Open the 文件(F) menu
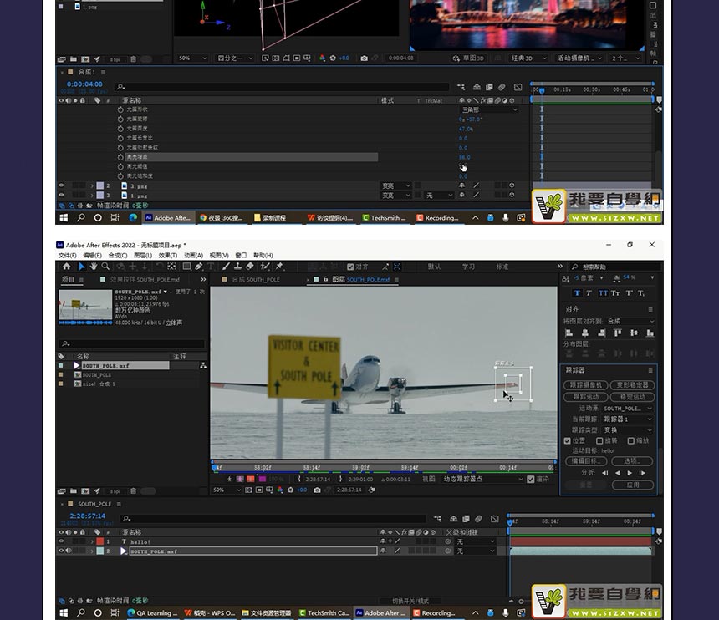This screenshot has width=719, height=620. tap(68, 255)
